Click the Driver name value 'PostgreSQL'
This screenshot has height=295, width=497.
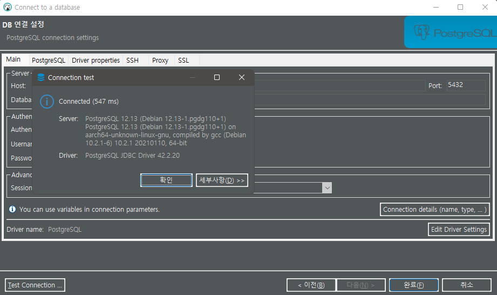(65, 229)
